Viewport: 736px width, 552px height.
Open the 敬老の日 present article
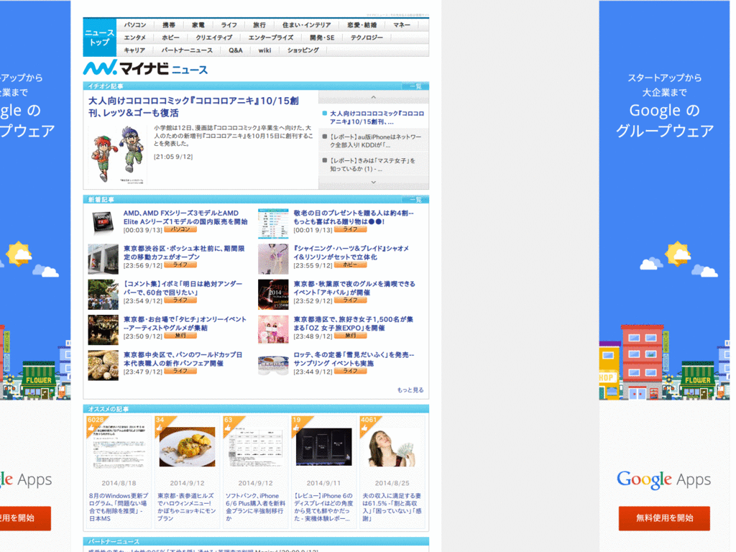coord(354,217)
